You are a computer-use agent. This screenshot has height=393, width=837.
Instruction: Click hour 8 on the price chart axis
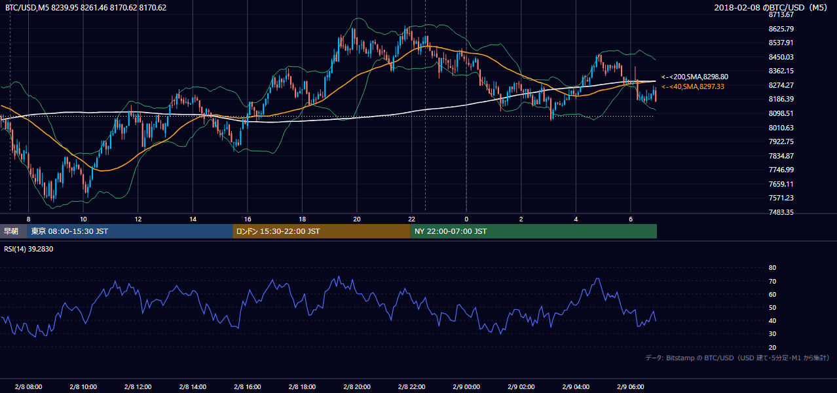28,219
